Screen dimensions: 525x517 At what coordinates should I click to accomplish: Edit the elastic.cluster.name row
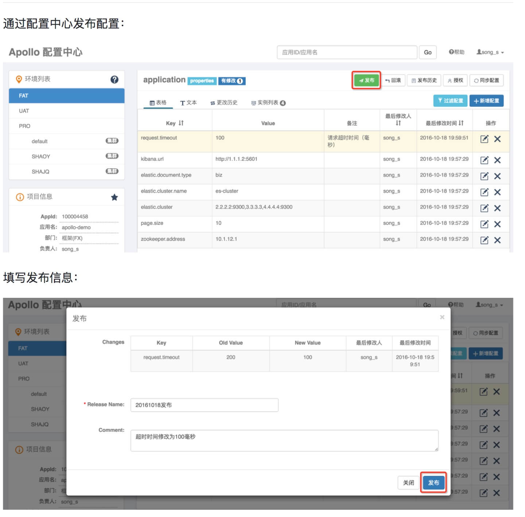[484, 192]
